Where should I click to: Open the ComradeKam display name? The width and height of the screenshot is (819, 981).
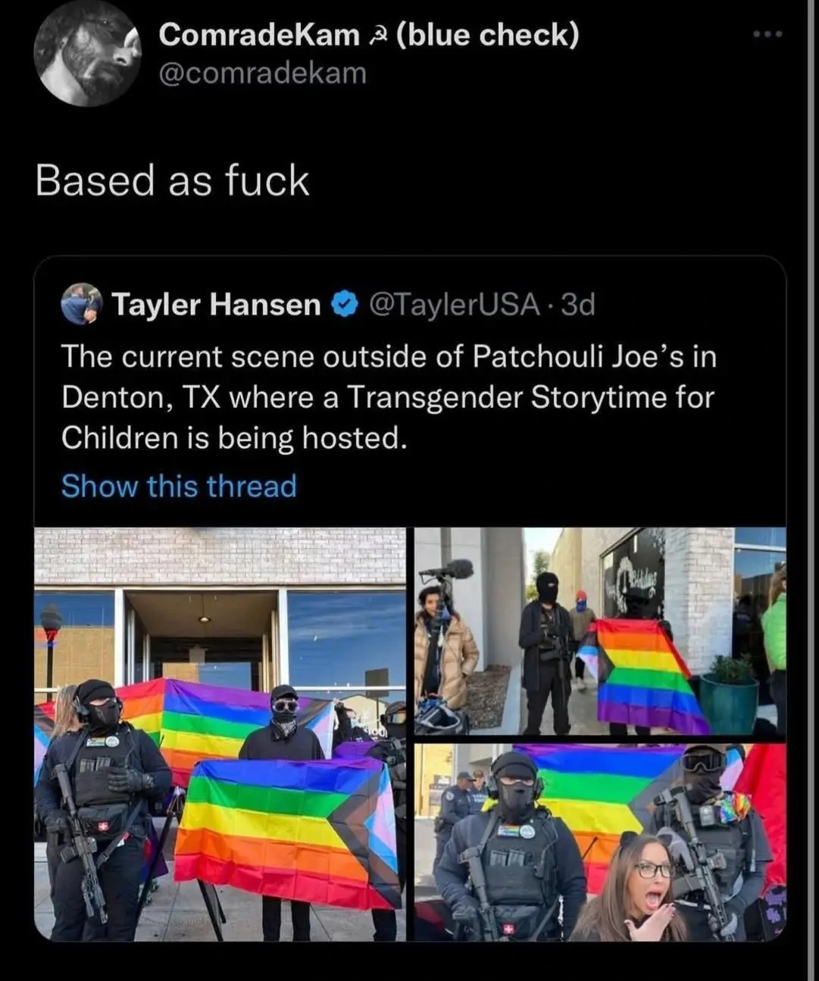(x=259, y=34)
